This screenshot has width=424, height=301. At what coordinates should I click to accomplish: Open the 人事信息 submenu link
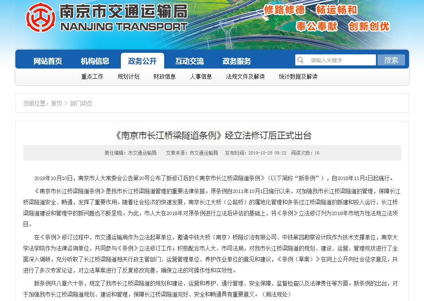click(201, 76)
